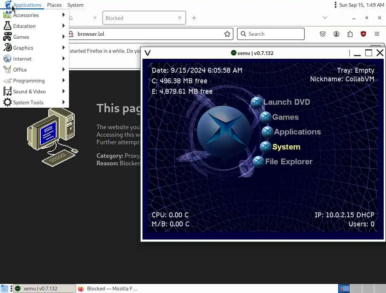
Task: Open the Accessories submenu
Action: pyautogui.click(x=34, y=15)
